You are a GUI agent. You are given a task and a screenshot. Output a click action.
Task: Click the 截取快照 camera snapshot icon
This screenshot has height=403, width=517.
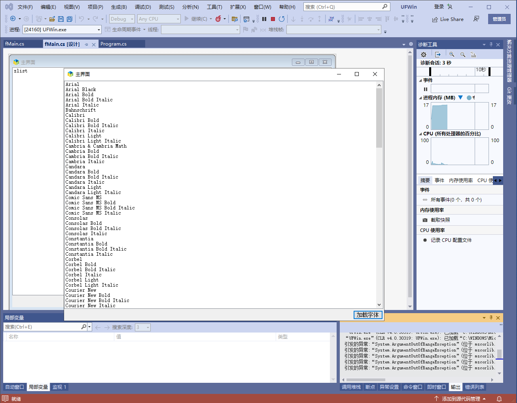pos(425,220)
